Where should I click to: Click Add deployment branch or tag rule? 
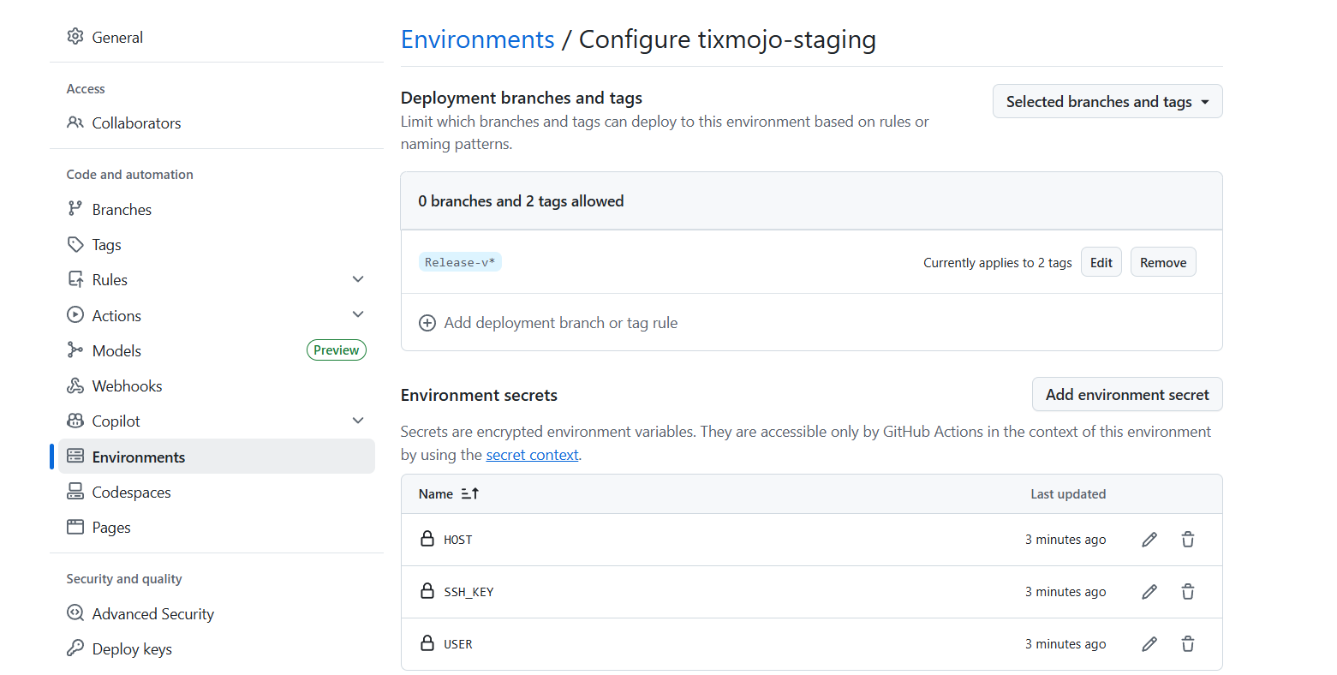click(548, 323)
